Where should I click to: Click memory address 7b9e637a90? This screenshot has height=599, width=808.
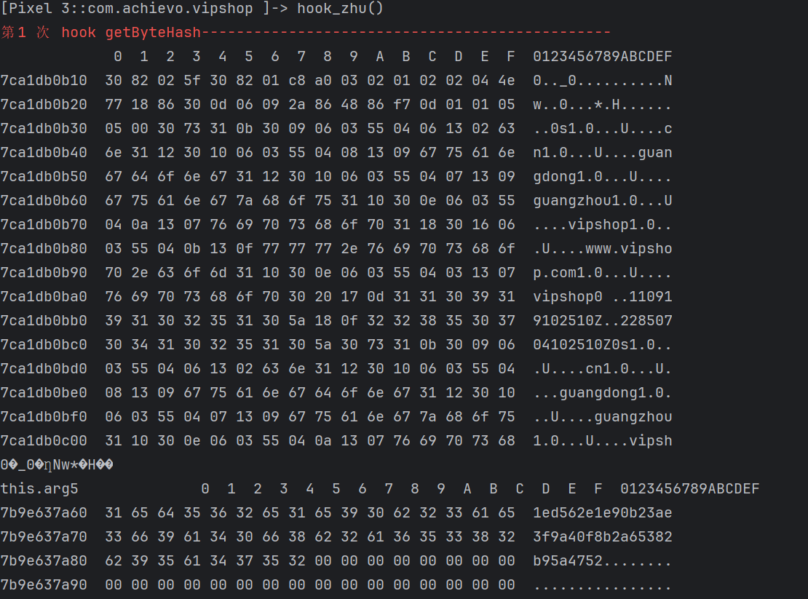(44, 585)
